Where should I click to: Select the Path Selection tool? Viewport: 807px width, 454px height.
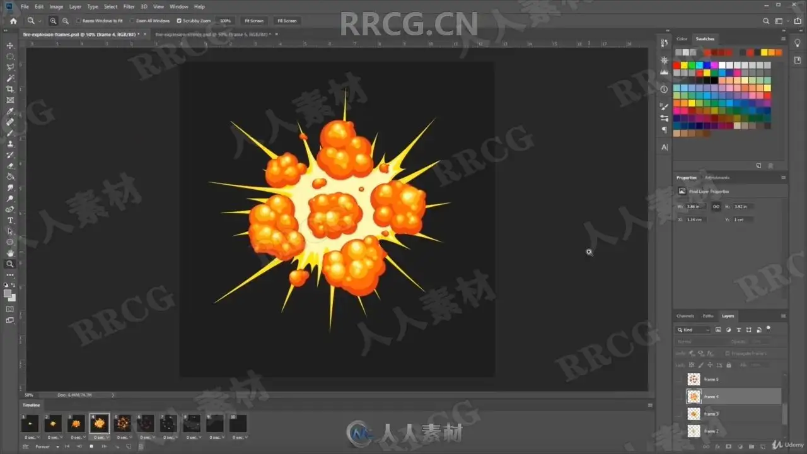(10, 231)
